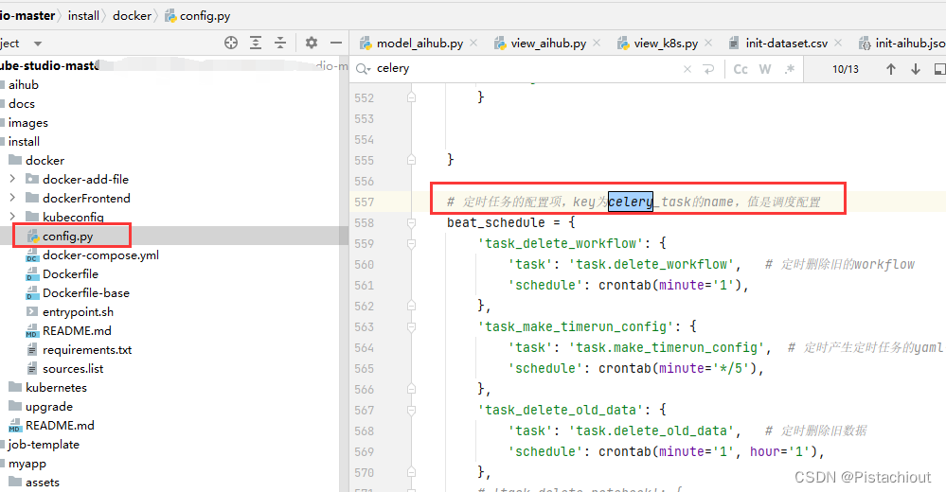Viewport: 946px width, 492px height.
Task: Expand dockerFrontend folder
Action: point(12,198)
